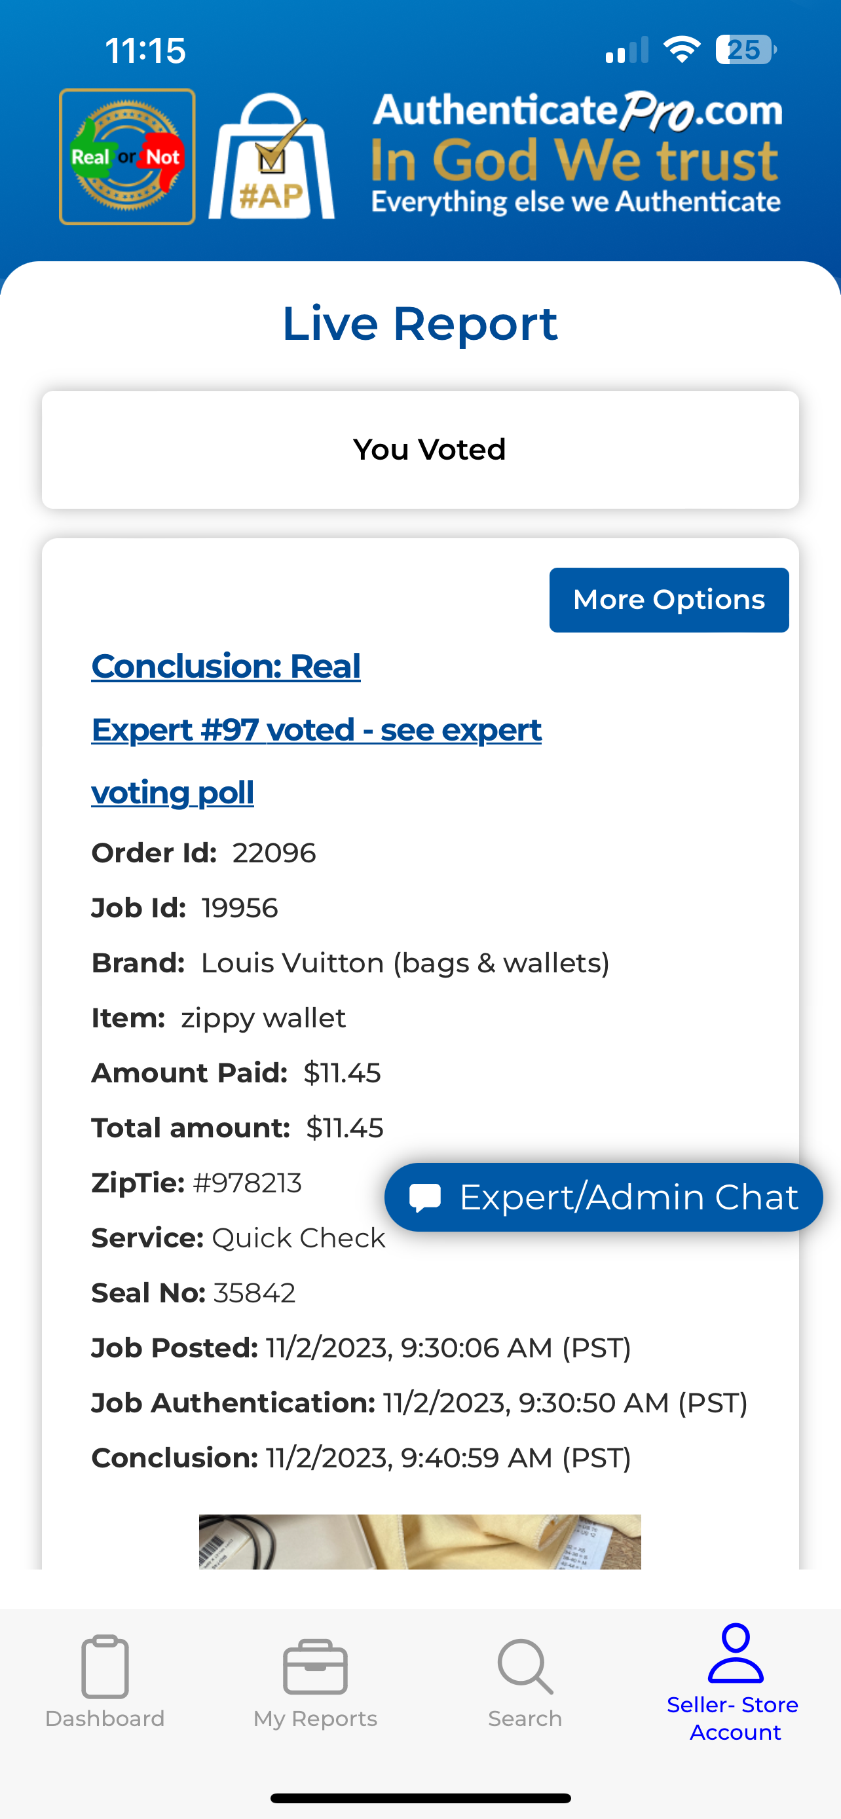Viewport: 841px width, 1819px height.
Task: Tap the 11:15 status bar clock
Action: tap(145, 51)
